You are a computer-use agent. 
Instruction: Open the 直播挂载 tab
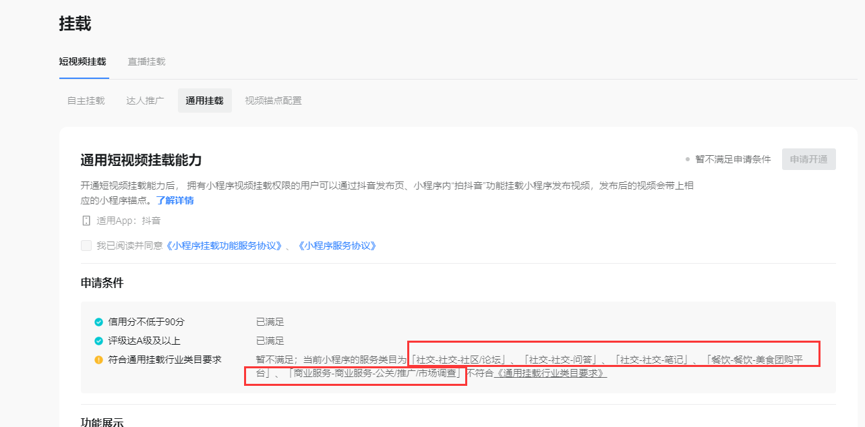click(146, 61)
